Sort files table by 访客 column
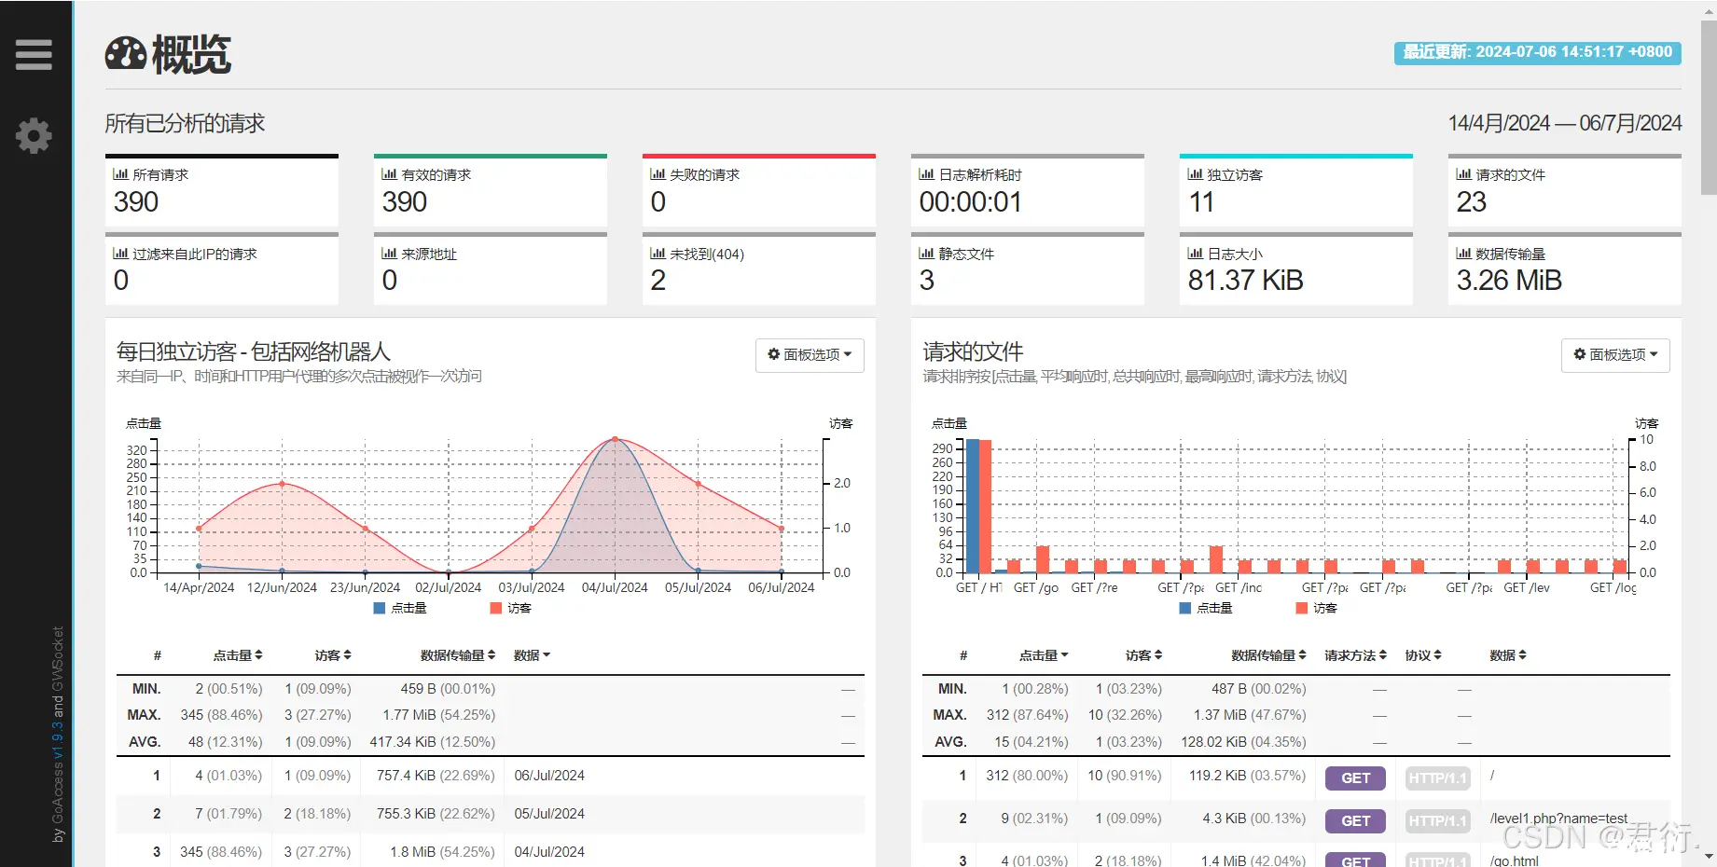Screen dimensions: 1717x867 pos(1143,655)
